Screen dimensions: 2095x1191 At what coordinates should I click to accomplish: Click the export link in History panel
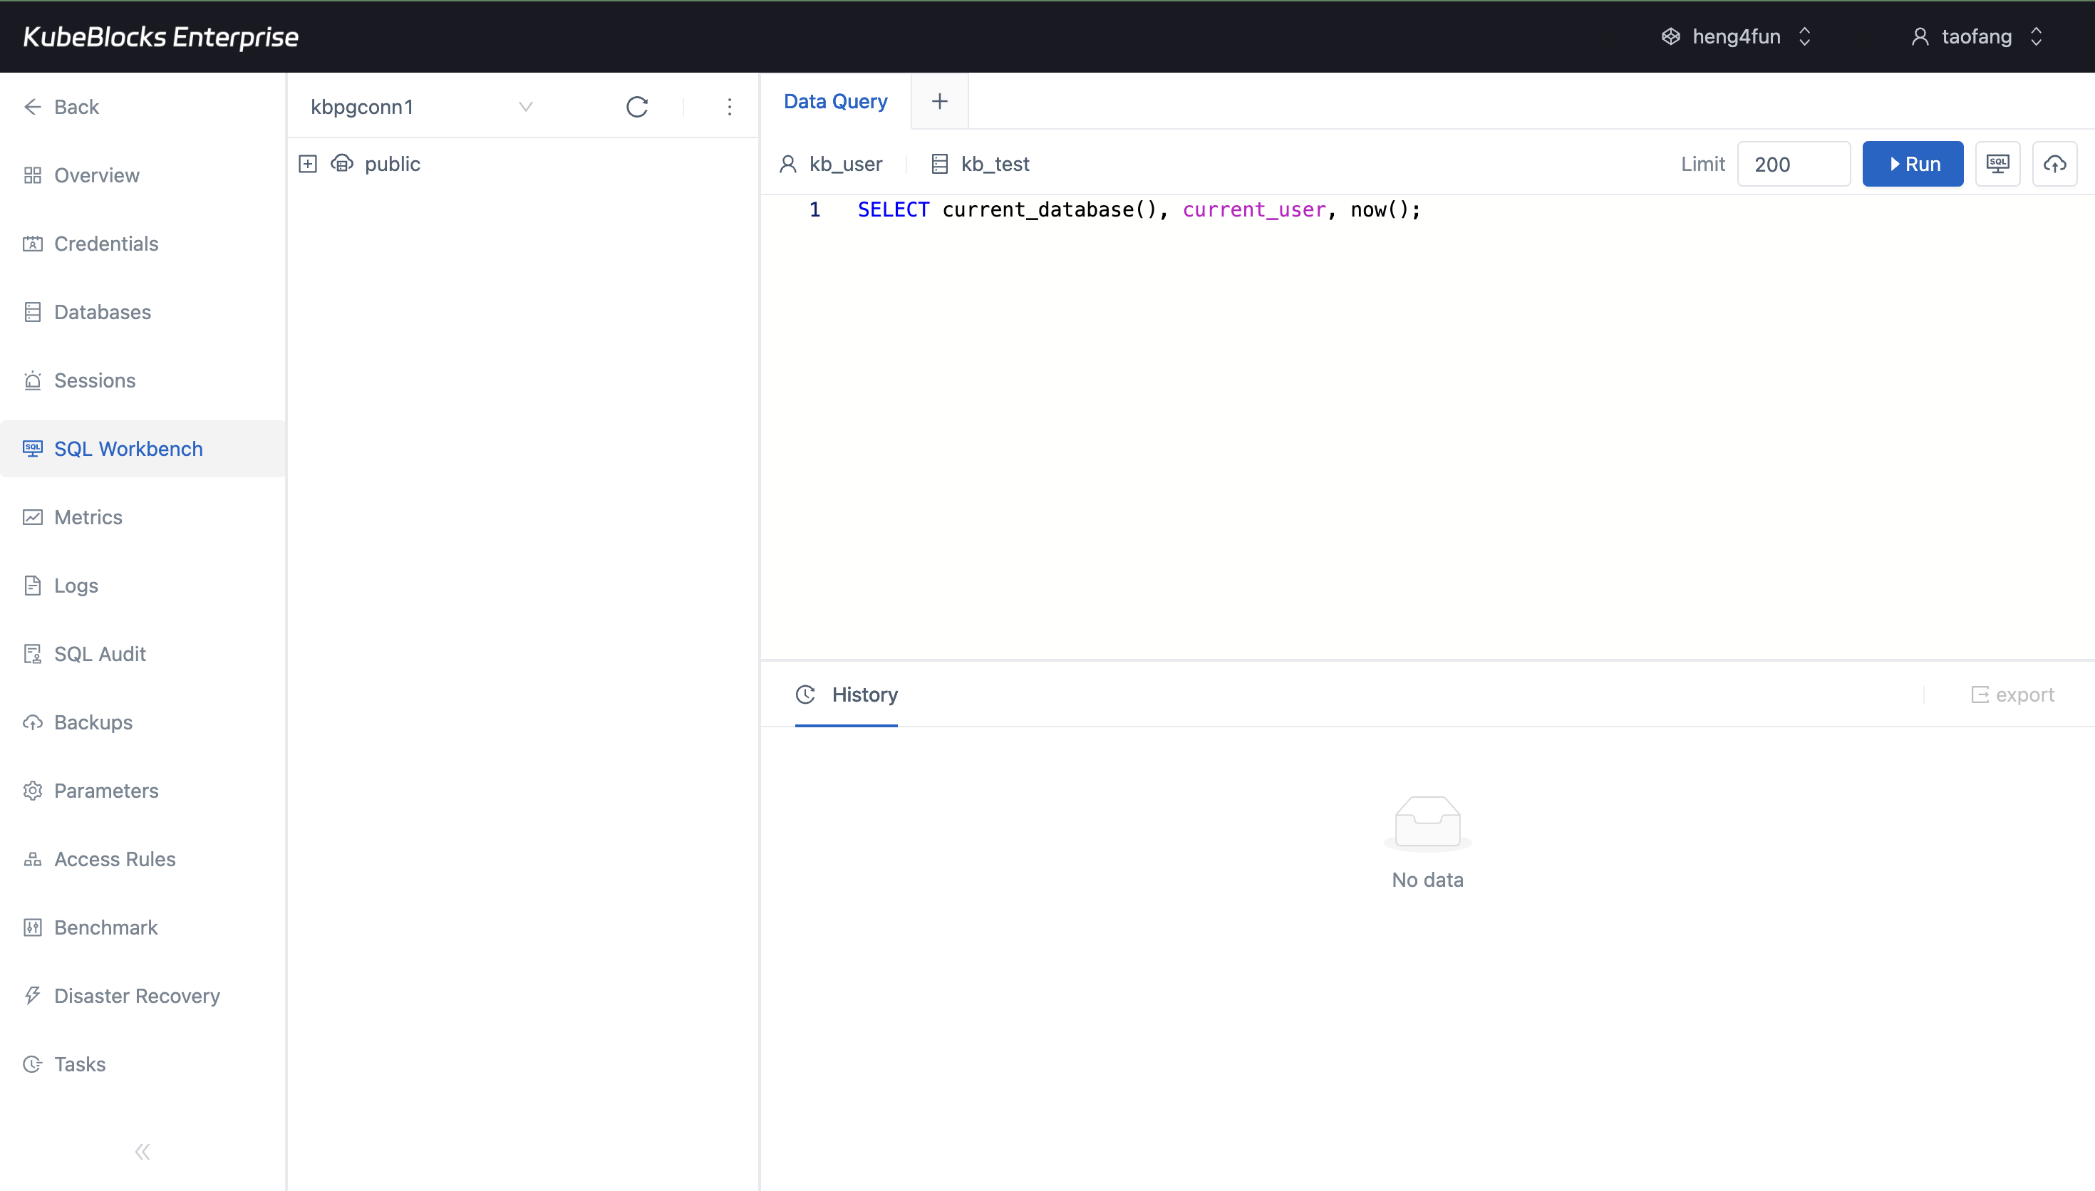(x=2013, y=695)
